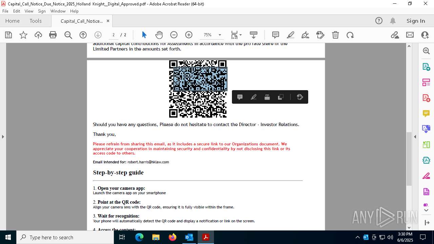Screen dimensions: 434x244
Task: Send the file by email envelope icon
Action: click(x=410, y=35)
